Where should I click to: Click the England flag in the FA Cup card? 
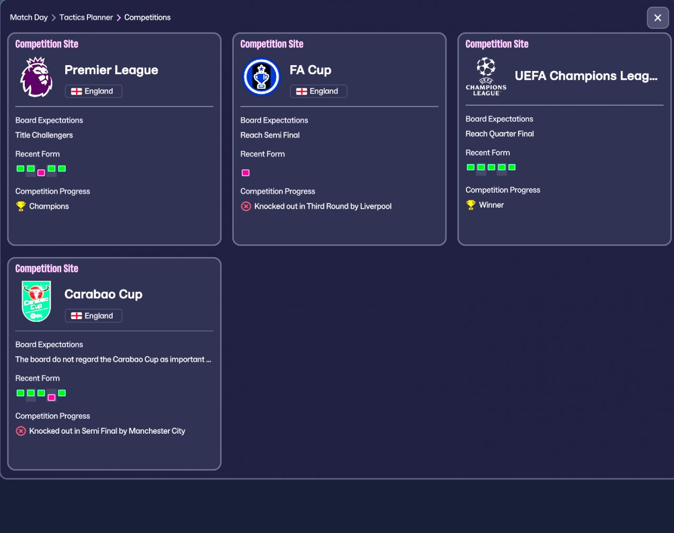point(302,91)
